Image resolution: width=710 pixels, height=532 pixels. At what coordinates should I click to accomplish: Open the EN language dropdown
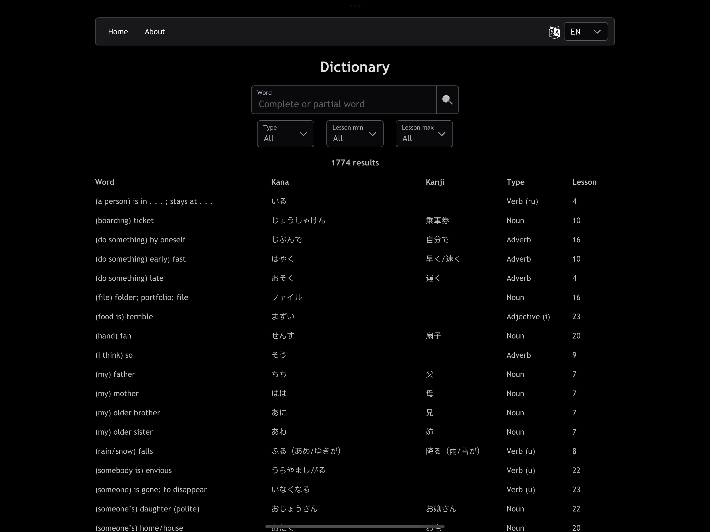pos(586,32)
